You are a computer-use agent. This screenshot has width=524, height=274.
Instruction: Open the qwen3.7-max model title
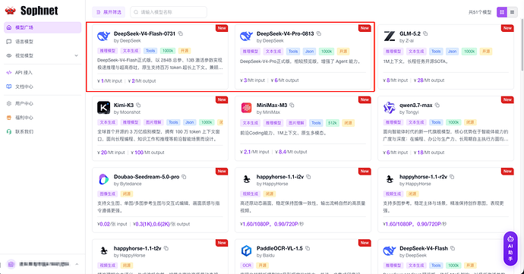tap(415, 105)
